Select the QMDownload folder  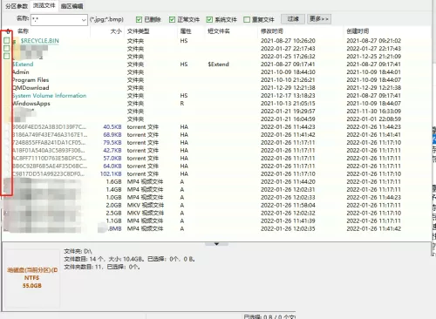click(x=31, y=88)
